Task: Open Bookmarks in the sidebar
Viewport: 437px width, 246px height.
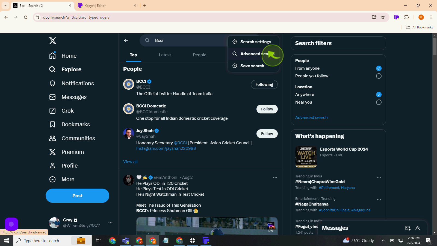Action: tap(69, 124)
